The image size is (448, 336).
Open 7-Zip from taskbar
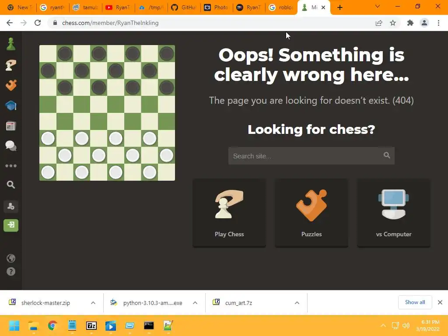91,325
